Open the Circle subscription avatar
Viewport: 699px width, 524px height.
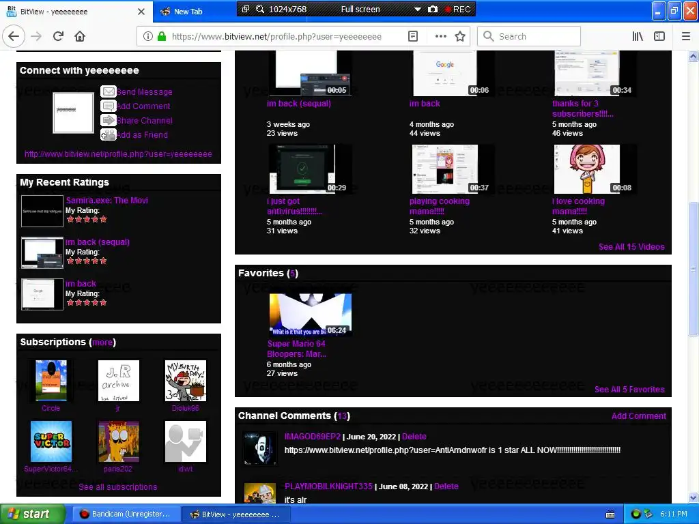(x=51, y=381)
